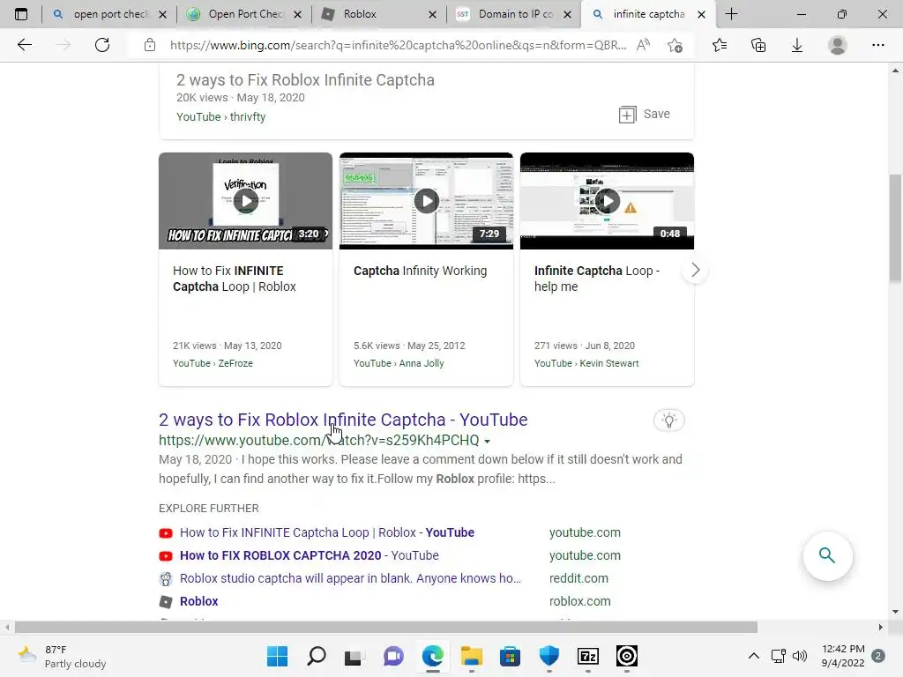
Task: Play the 7:29 Captcha Infinity video
Action: pyautogui.click(x=426, y=201)
